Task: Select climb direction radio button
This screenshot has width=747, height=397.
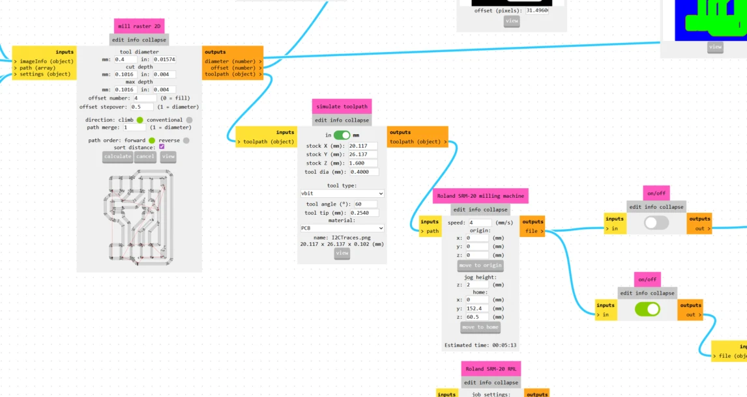Action: tap(139, 120)
